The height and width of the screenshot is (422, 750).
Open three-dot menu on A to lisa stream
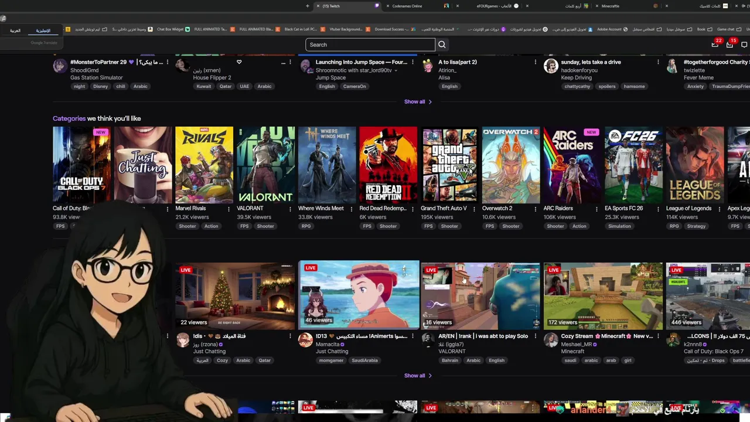tap(535, 62)
